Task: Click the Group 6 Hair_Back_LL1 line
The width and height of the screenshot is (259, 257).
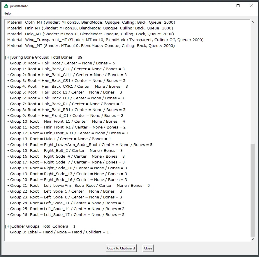Action: coord(66,98)
